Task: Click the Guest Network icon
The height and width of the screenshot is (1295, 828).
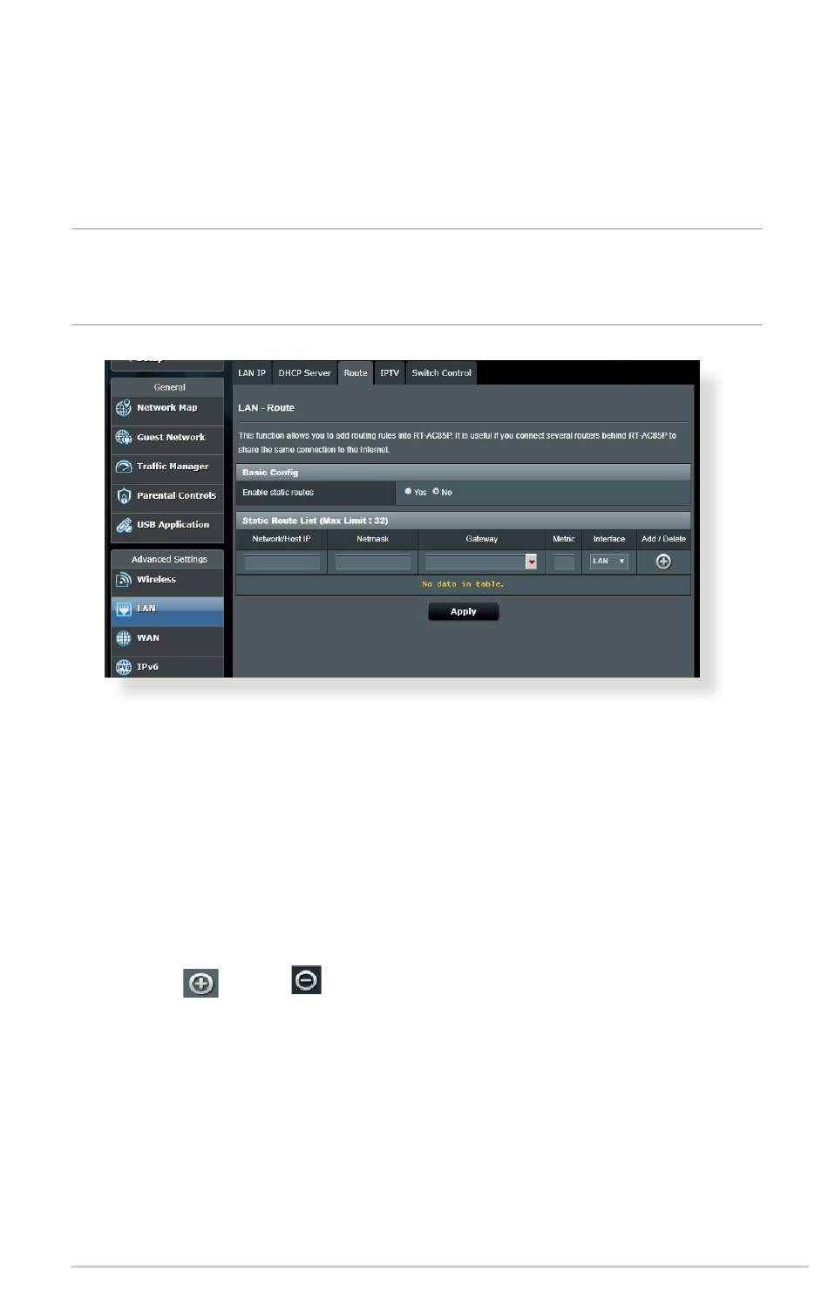Action: tap(124, 438)
